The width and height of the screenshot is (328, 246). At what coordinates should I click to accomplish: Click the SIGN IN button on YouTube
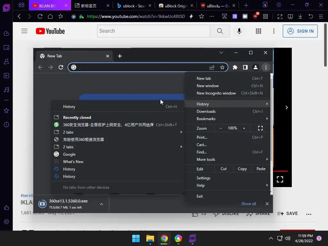[300, 31]
